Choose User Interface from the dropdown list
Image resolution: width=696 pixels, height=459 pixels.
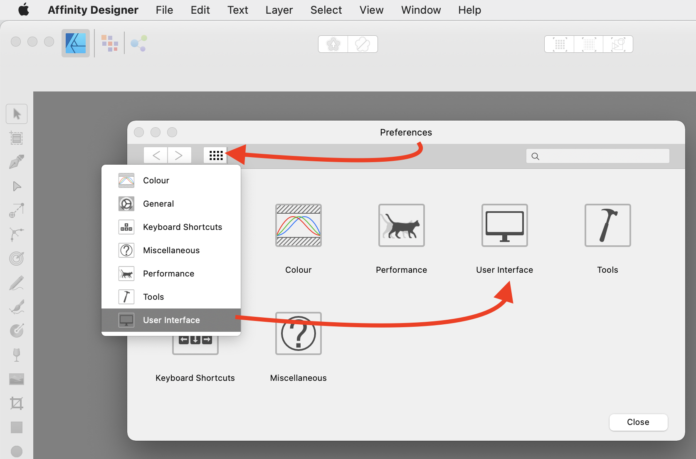pyautogui.click(x=171, y=320)
